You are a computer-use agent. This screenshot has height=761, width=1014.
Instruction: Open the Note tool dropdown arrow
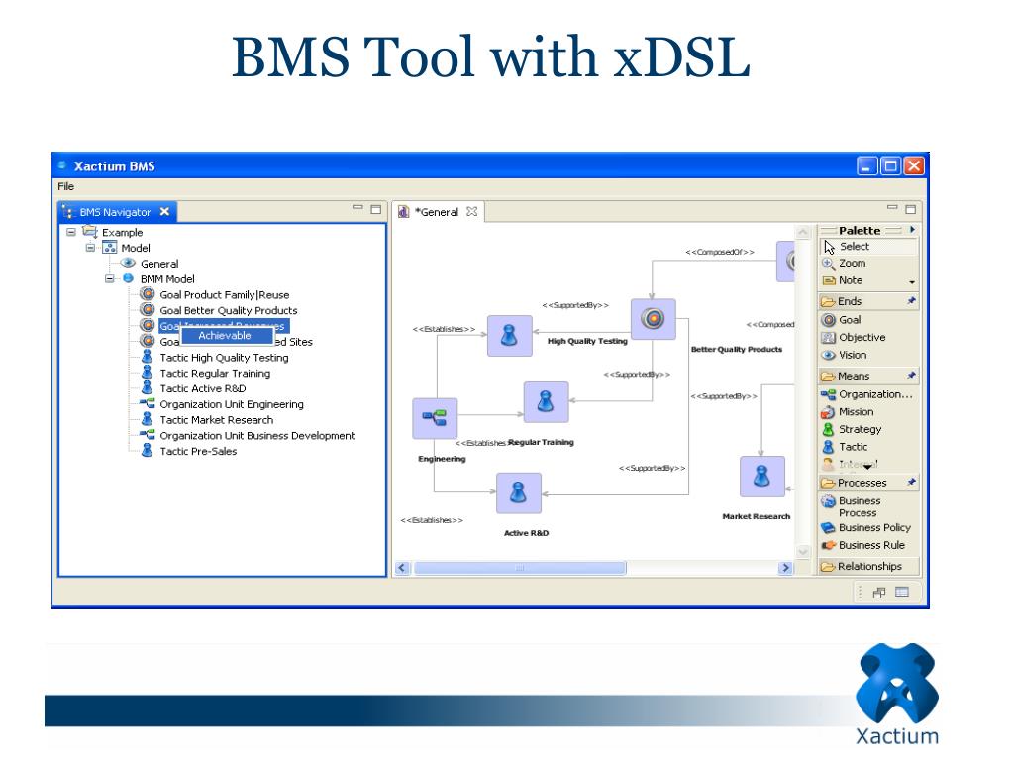(x=912, y=282)
